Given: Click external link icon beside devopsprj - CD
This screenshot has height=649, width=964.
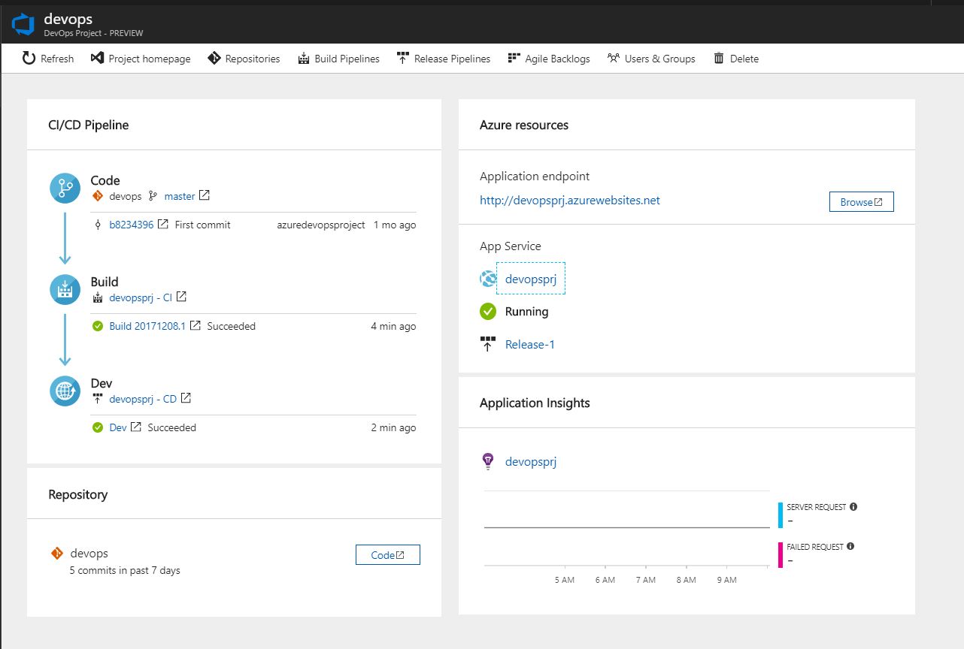Looking at the screenshot, I should click(186, 398).
